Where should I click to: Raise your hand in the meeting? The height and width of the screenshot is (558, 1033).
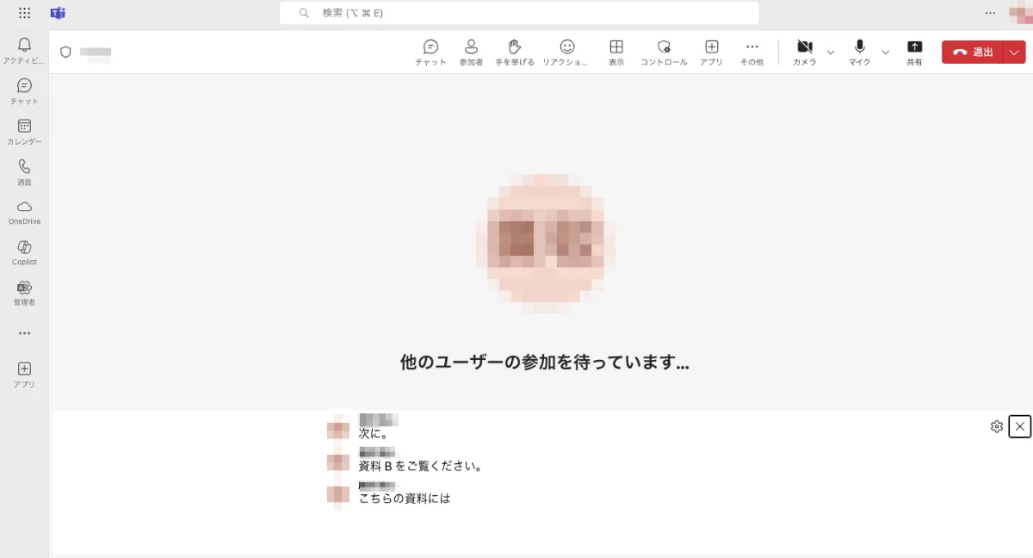coord(514,52)
